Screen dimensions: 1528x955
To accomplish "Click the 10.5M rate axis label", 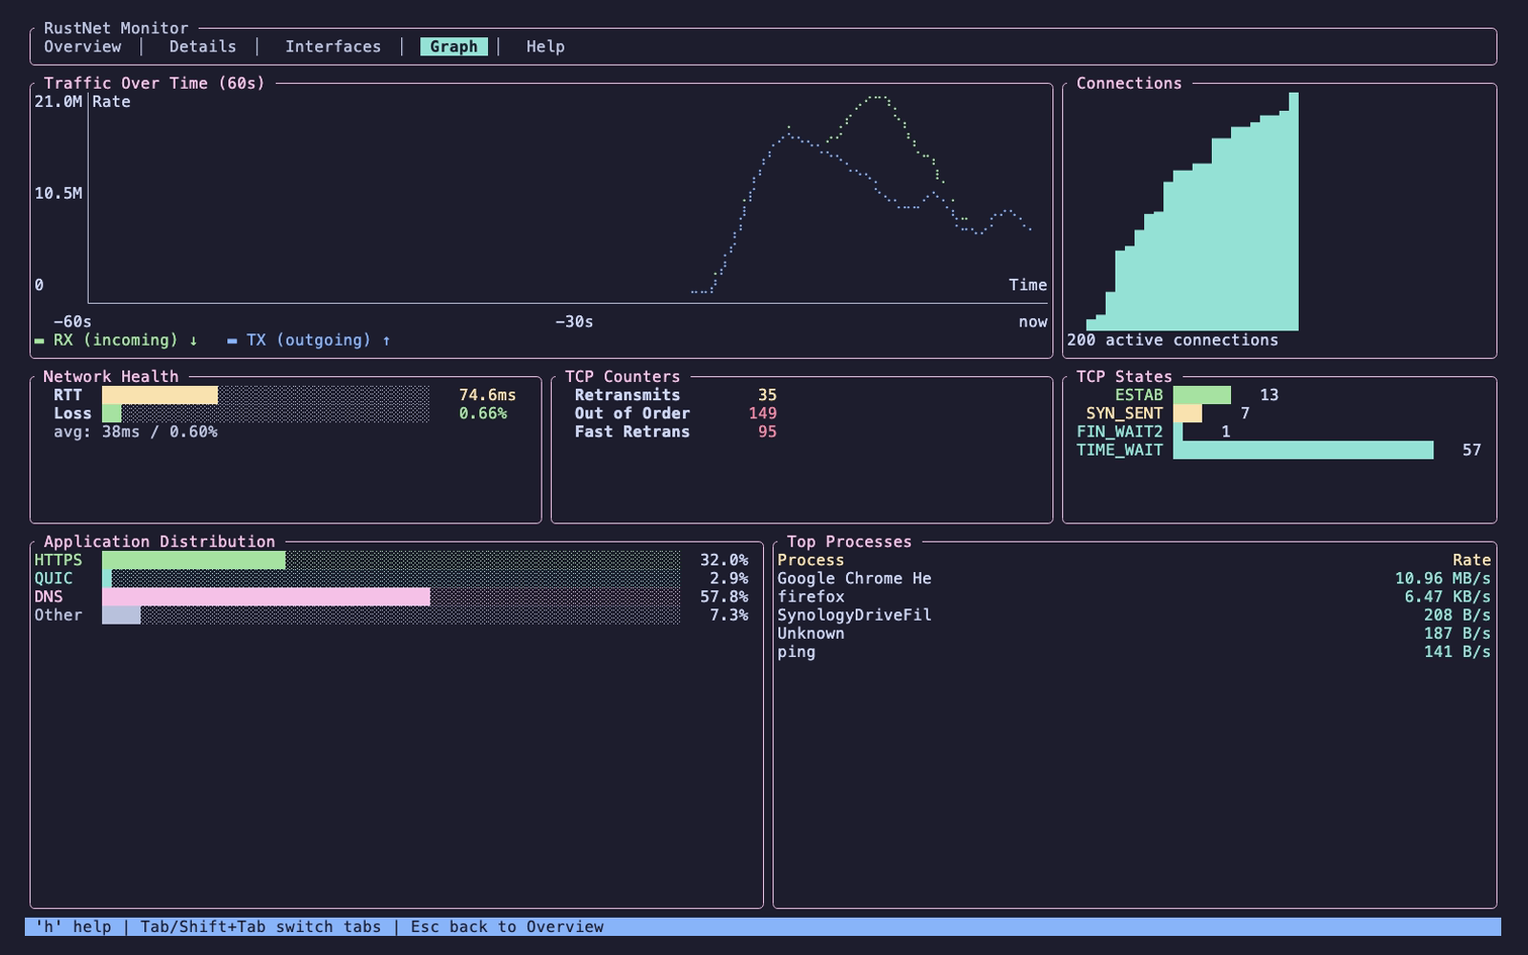I will tap(58, 193).
